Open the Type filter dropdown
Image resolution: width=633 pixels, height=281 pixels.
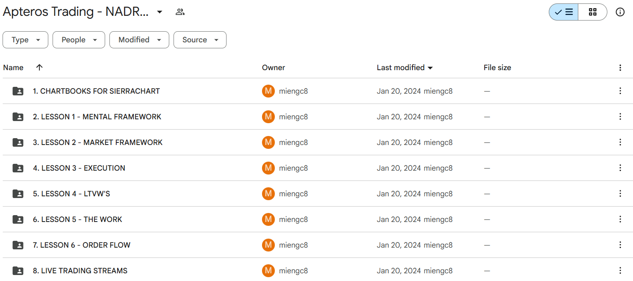click(x=25, y=40)
